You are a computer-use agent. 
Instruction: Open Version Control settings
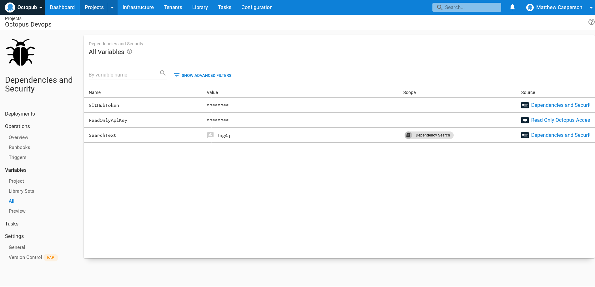(25, 257)
